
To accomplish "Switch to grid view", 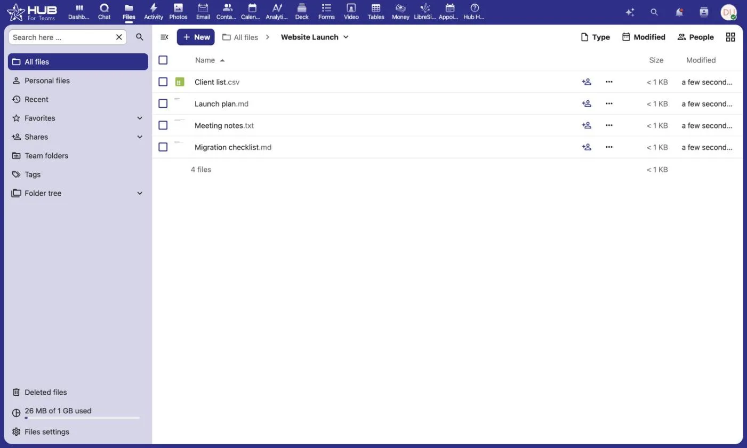I will [x=730, y=37].
